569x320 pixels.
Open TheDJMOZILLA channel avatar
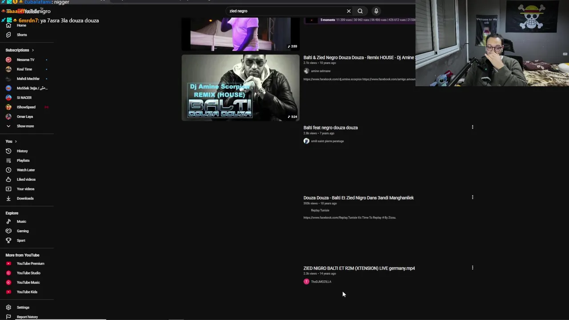pyautogui.click(x=306, y=281)
